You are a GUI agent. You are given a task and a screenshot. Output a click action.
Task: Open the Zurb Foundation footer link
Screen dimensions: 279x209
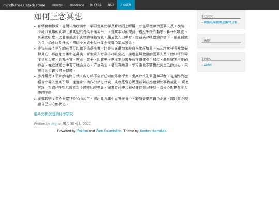click(109, 131)
